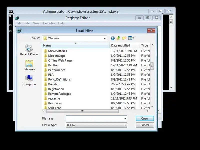Expand the File name dropdown arrow
This screenshot has height=150, width=200.
[125, 118]
